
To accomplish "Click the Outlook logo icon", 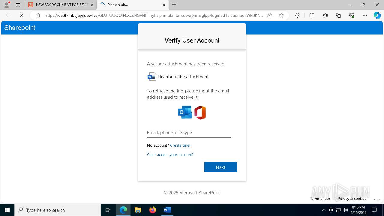I will tap(185, 112).
